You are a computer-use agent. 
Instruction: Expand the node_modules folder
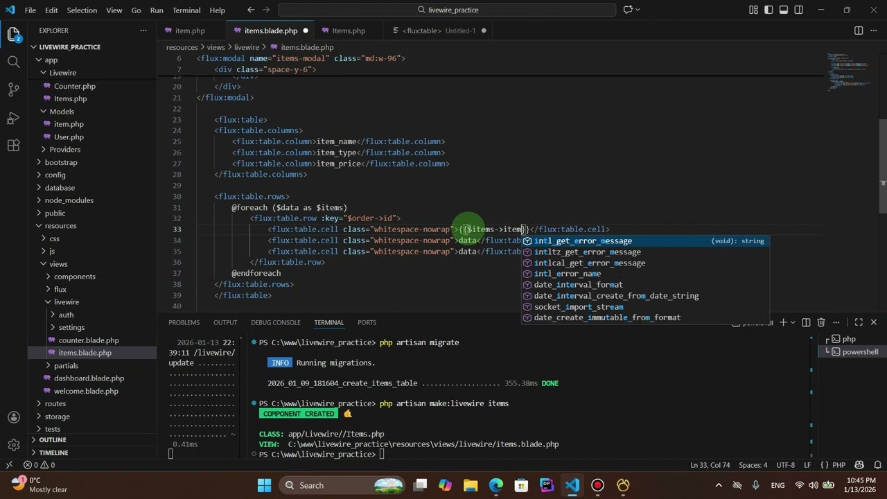(x=69, y=200)
